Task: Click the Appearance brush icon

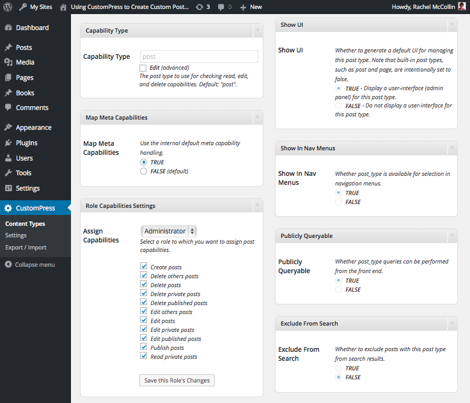Action: 8,127
